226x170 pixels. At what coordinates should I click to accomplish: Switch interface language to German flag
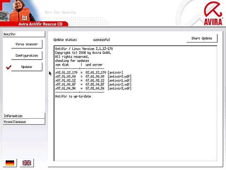coord(10,163)
